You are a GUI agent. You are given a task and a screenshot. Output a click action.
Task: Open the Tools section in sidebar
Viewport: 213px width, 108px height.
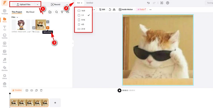[5, 85]
